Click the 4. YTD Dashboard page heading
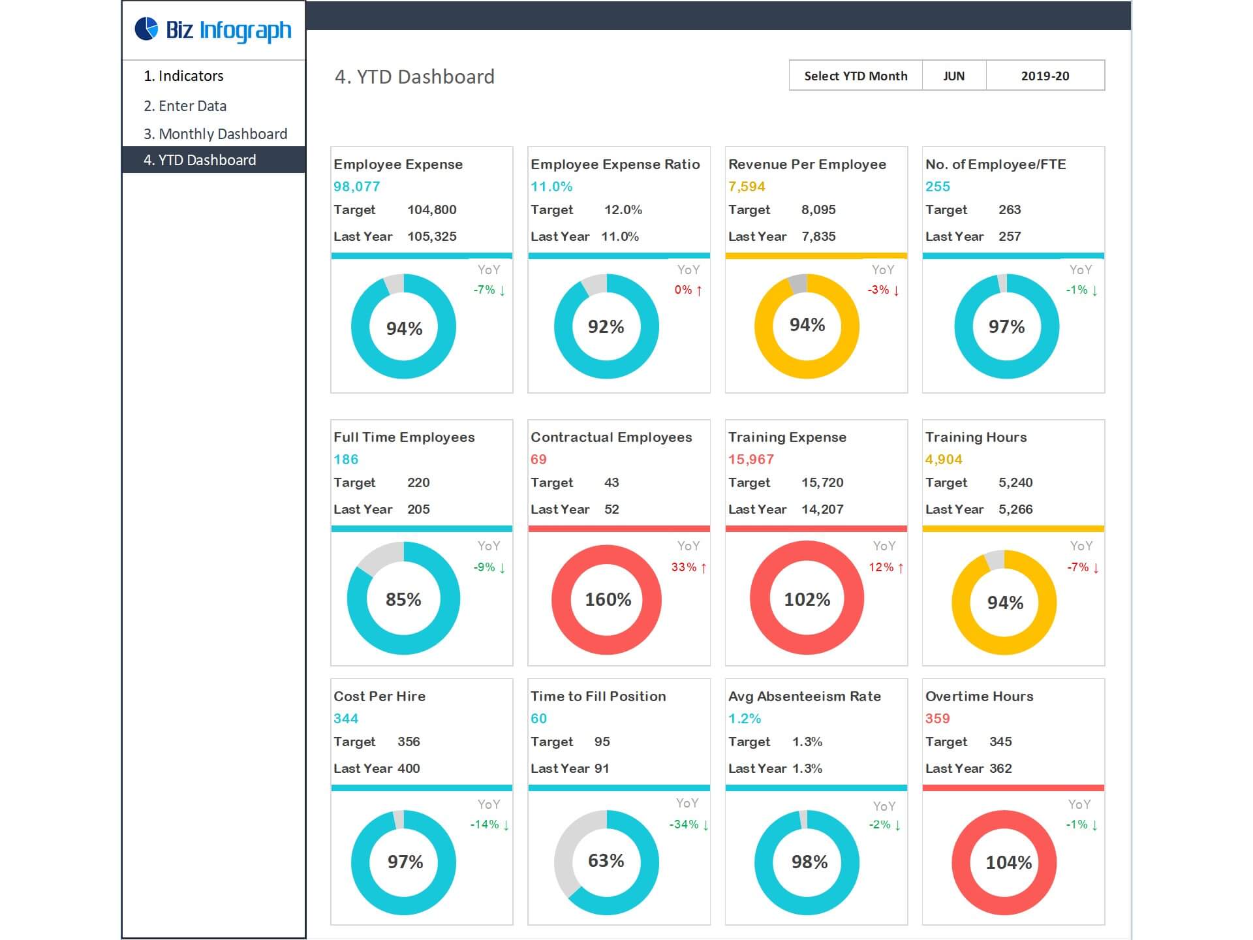Screen dimensions: 1253x940 [x=414, y=77]
